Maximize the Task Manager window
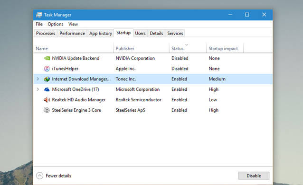The image size is (303, 185). coord(247,15)
